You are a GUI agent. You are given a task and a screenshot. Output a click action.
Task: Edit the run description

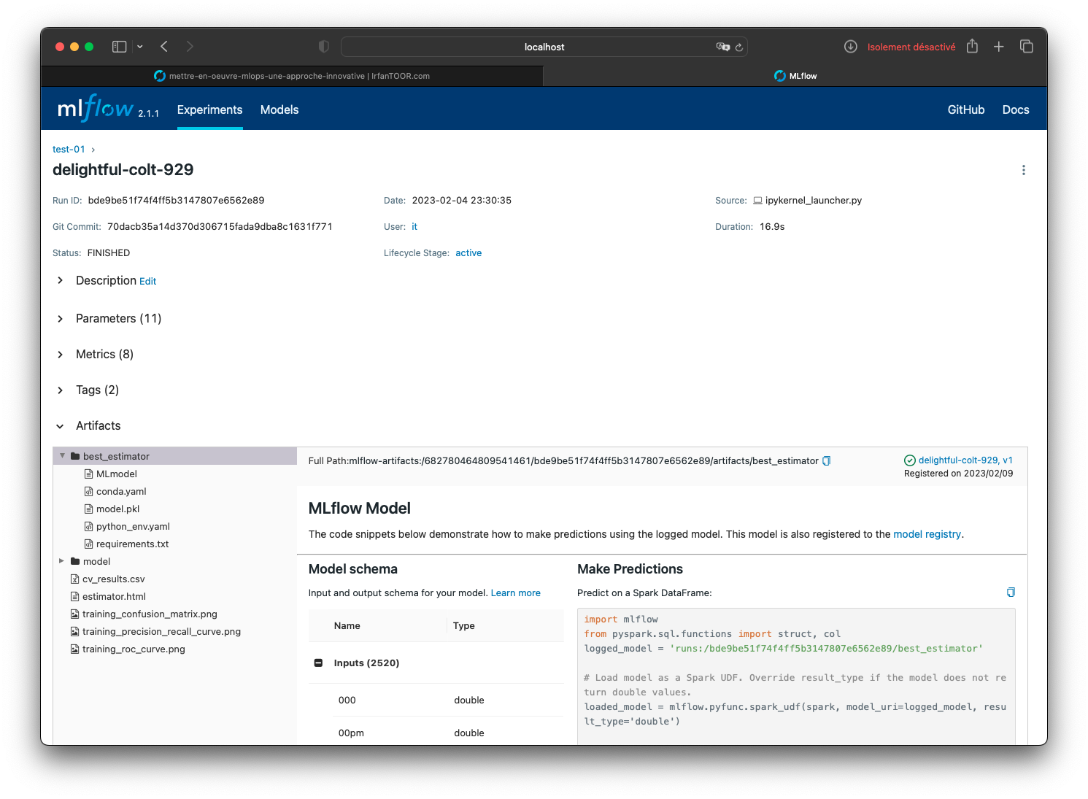coord(147,282)
